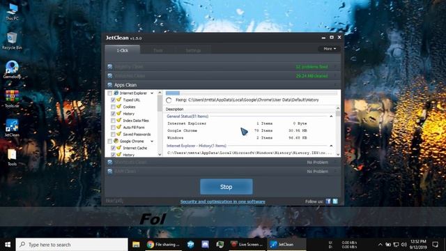Screen dimensions: 446x251
Task: Open the Tools.rar archive icon
Action: pos(12,99)
